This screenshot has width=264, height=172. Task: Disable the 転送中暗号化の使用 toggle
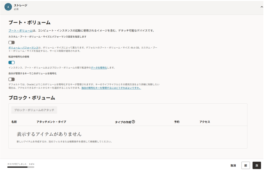12,62
